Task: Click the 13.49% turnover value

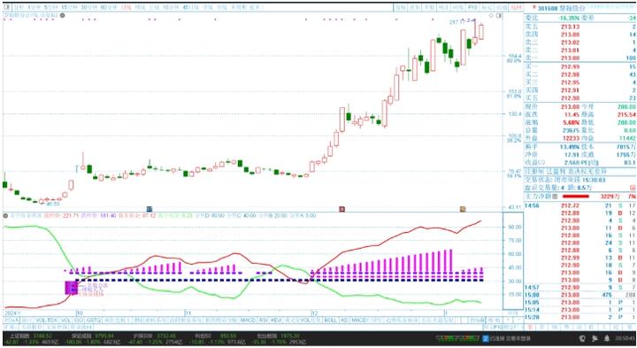Action: pos(571,146)
